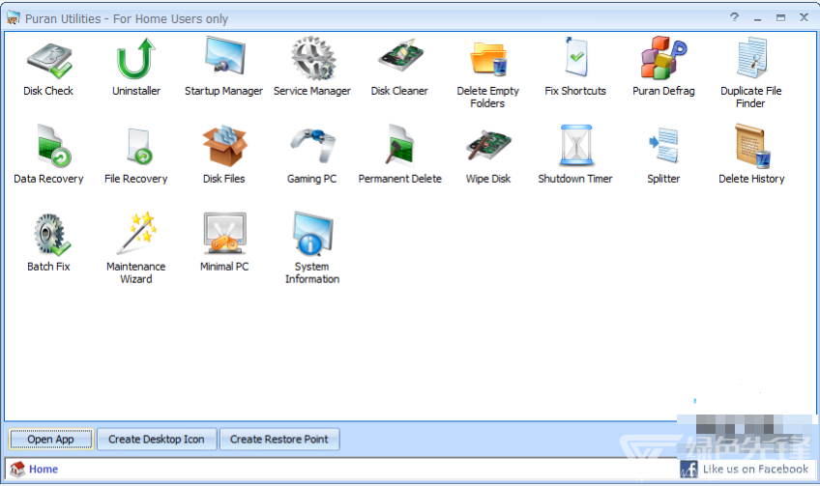
Task: Select the Batch Fix gear icon
Action: 51,234
